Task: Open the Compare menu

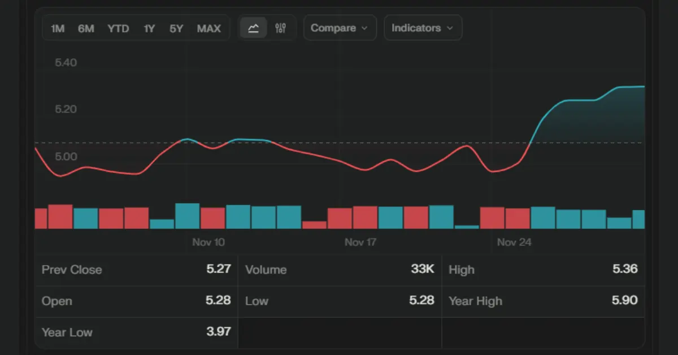Action: (x=340, y=27)
